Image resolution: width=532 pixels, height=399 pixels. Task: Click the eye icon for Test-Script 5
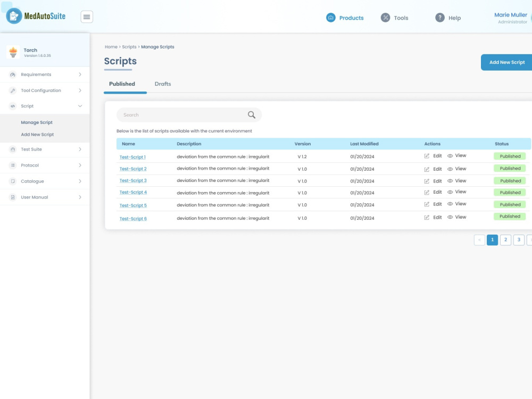coord(450,204)
